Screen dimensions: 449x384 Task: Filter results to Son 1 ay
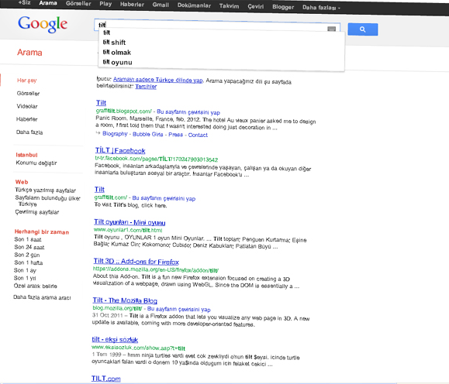point(25,270)
